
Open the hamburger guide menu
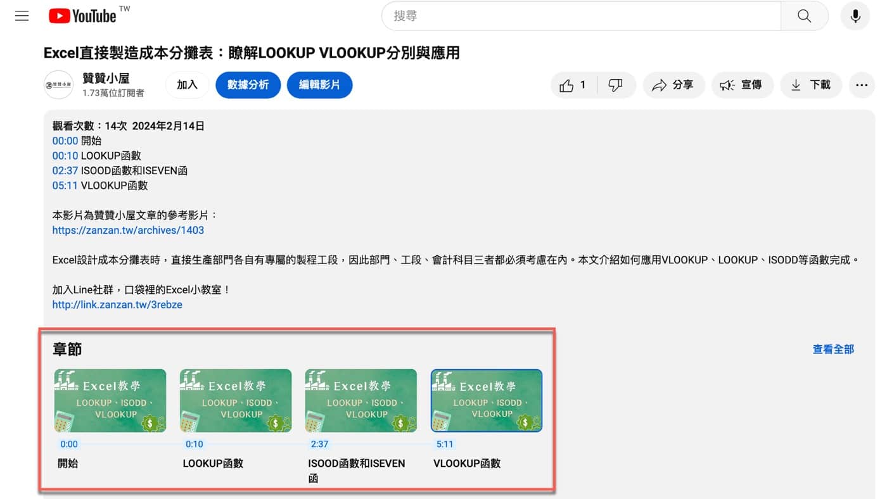(x=22, y=16)
